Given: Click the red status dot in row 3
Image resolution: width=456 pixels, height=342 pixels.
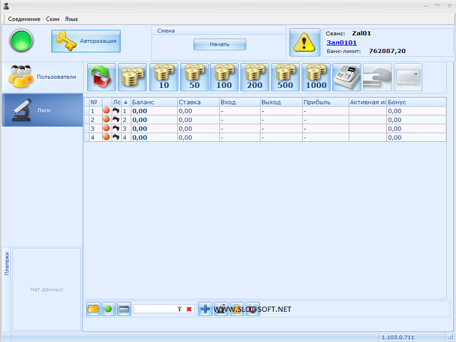Looking at the screenshot, I should [x=107, y=128].
